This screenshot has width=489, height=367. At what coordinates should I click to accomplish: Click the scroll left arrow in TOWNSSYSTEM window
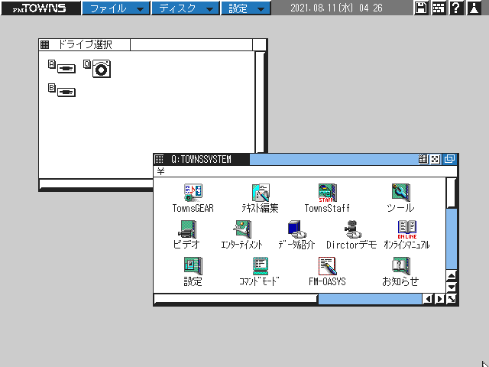coord(429,299)
